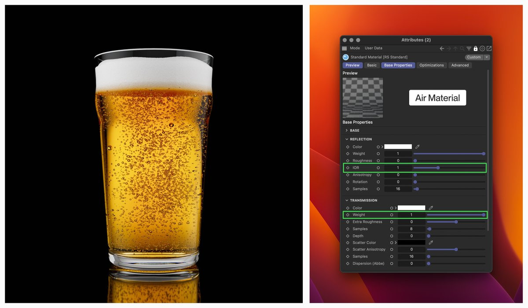Click the IOR slider track
Viewport: 528px width, 308px height.
(449, 168)
